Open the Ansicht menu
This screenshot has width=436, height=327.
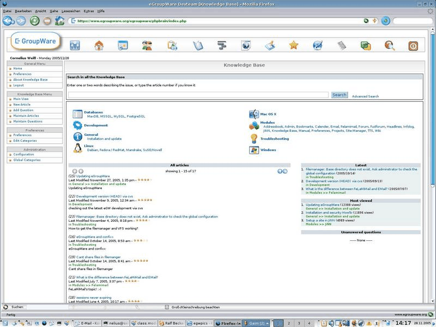click(x=40, y=11)
